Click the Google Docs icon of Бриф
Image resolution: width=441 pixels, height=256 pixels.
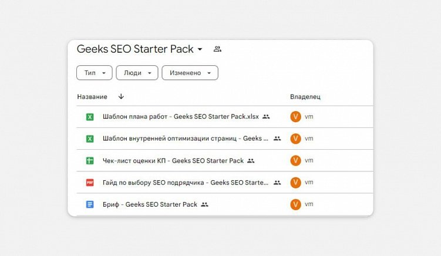90,204
